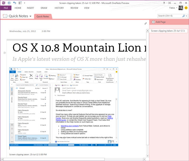Screen dimensions: 189x161
Task: Click the Add Page button
Action: (159, 22)
